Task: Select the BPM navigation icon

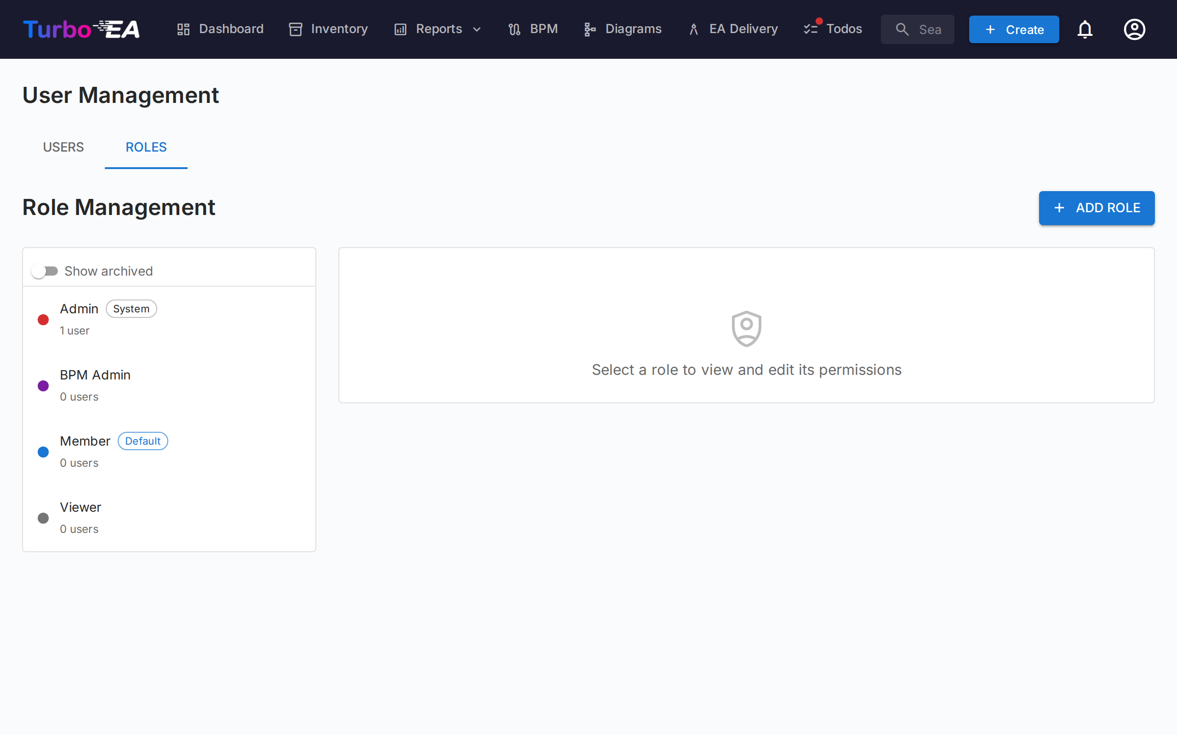Action: (514, 28)
